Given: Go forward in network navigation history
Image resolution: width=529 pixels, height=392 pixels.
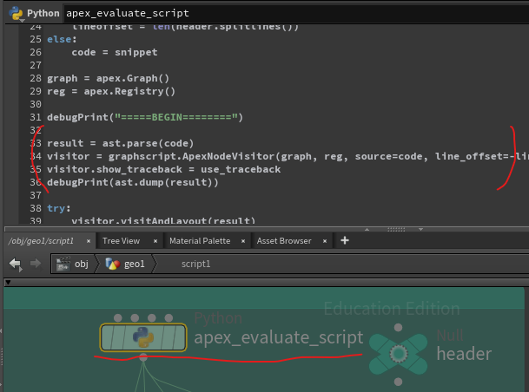Looking at the screenshot, I should [x=35, y=264].
